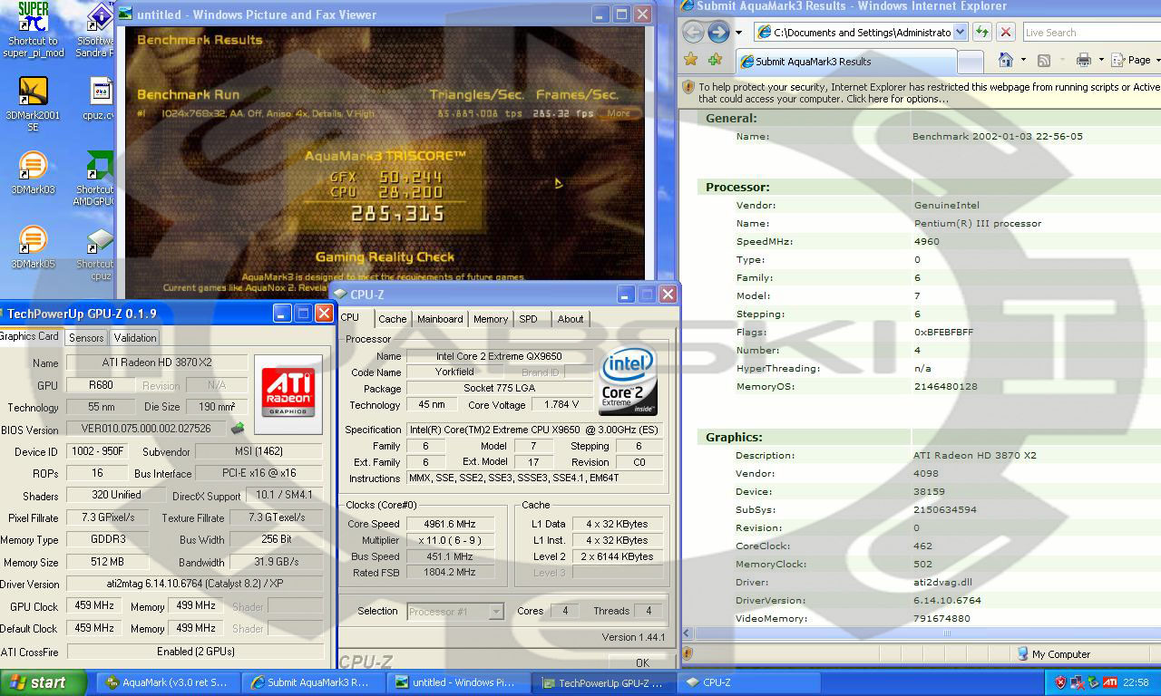
Task: Open the super_pi_mod desktop shortcut
Action: tap(33, 30)
